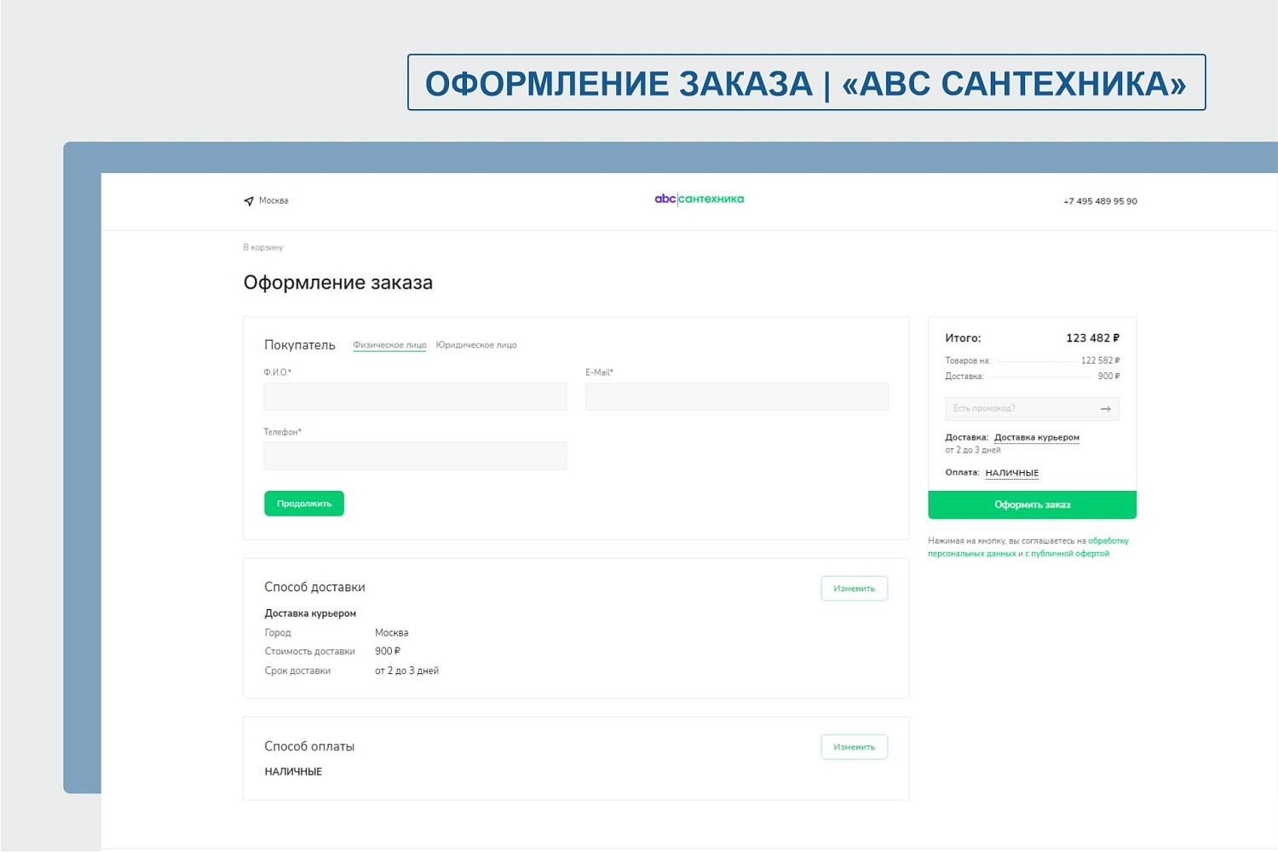Open the 'с публичной офертой' link

coord(1067,554)
